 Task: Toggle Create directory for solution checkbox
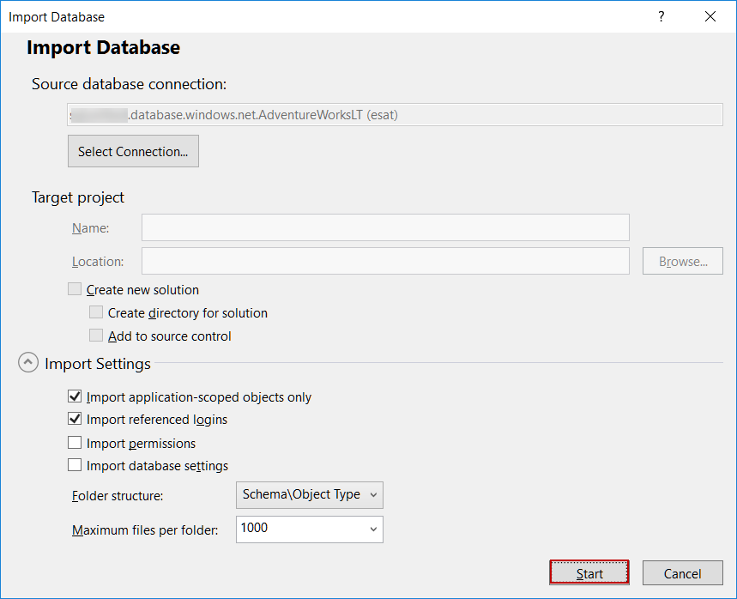[x=96, y=313]
